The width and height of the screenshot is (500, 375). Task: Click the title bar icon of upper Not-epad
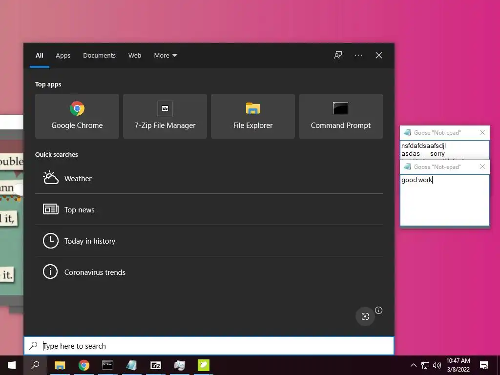click(x=407, y=132)
